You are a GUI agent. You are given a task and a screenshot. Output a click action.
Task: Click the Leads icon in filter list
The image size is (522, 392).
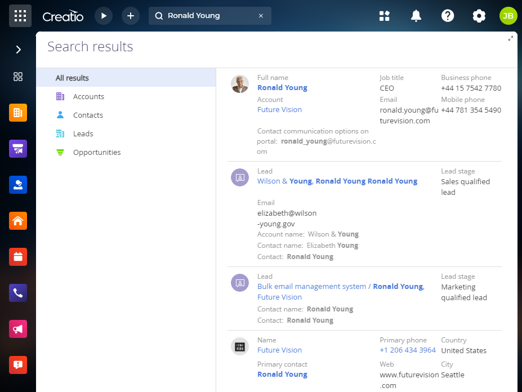[60, 133]
